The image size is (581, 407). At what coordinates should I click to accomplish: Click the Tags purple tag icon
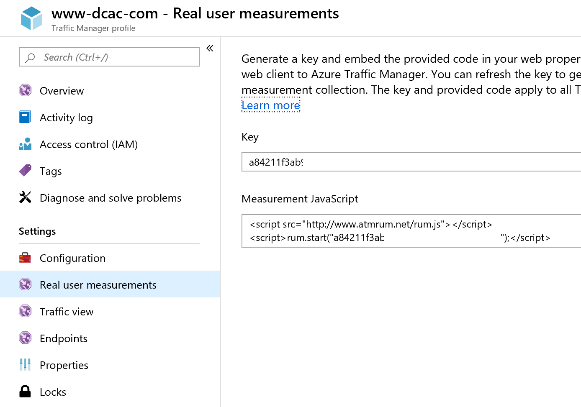25,171
